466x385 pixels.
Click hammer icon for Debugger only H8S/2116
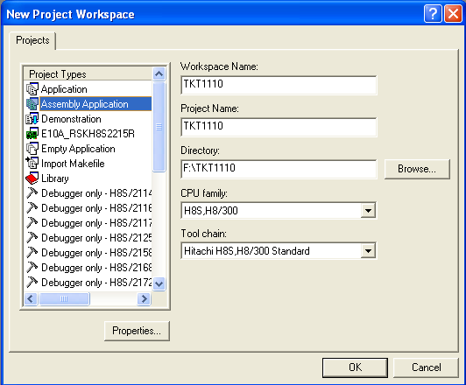[32, 207]
